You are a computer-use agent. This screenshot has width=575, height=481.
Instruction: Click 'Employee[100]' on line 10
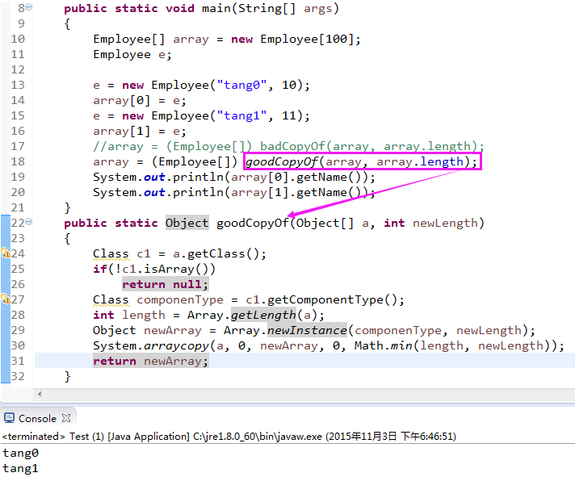tap(307, 39)
